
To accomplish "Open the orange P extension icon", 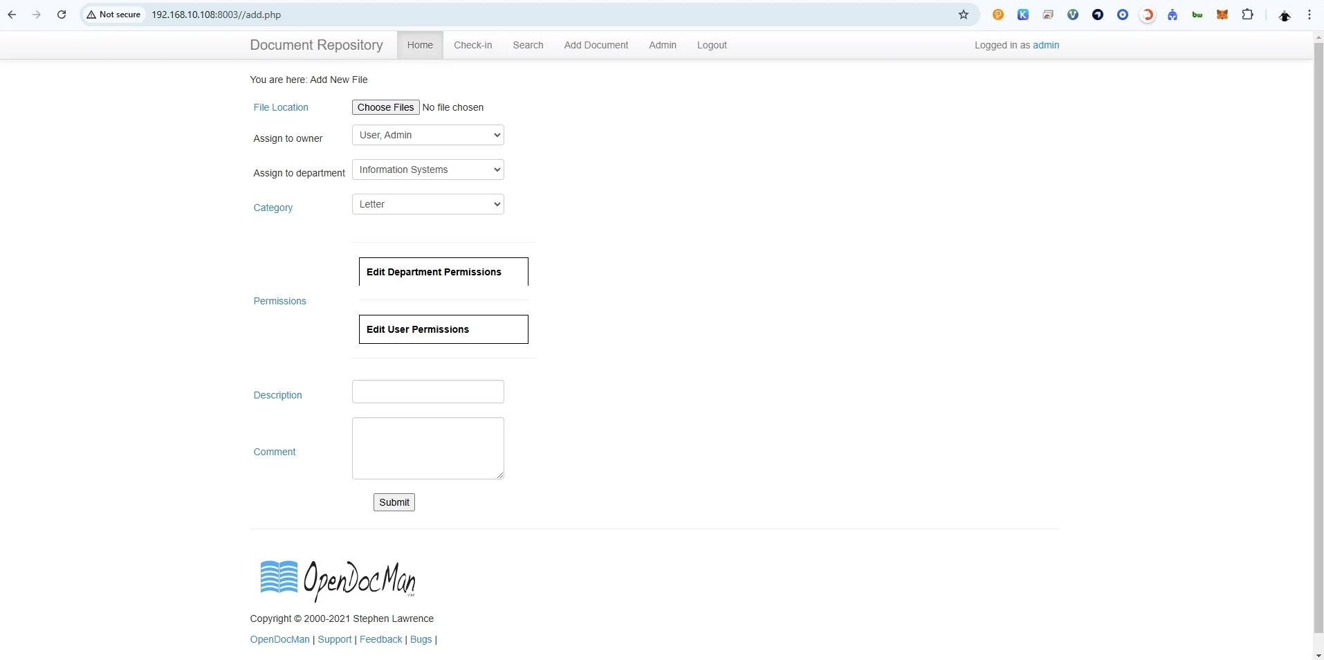I will tap(998, 15).
